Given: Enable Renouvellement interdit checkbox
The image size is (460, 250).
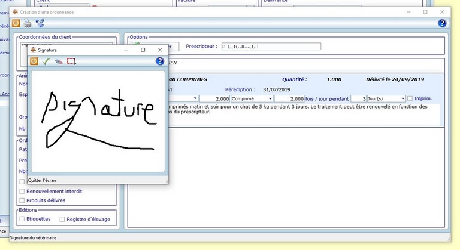Looking at the screenshot, I should point(23,192).
